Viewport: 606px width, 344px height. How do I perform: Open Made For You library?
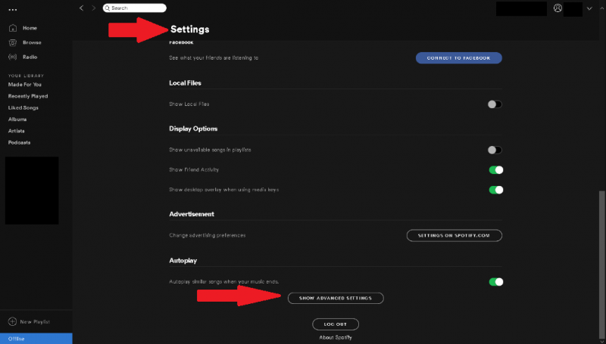[25, 85]
